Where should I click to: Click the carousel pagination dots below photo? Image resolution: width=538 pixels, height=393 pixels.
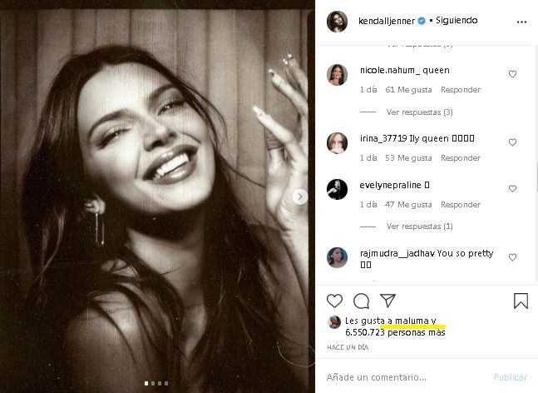[x=157, y=384]
